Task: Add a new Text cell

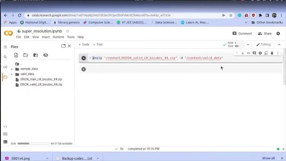Action: click(98, 45)
